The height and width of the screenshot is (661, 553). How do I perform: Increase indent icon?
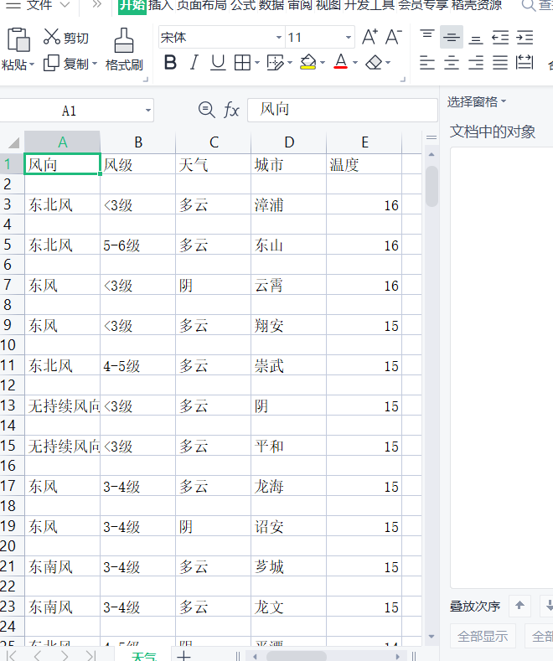click(525, 38)
